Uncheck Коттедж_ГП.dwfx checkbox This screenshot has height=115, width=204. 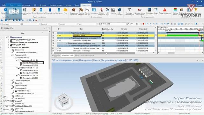(x=11, y=45)
